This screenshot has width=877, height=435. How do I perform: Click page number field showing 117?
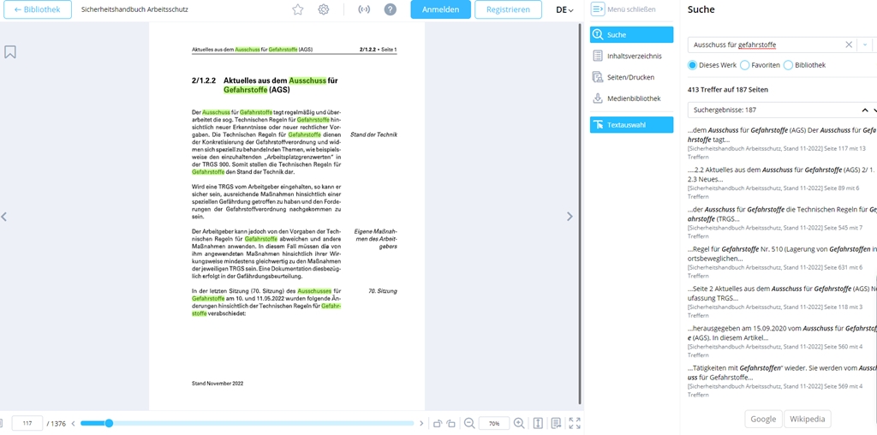point(27,423)
